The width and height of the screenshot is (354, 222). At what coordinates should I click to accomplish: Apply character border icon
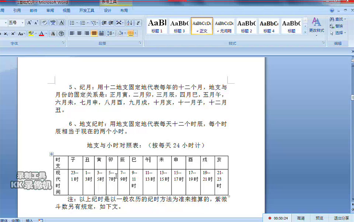(x=61, y=22)
